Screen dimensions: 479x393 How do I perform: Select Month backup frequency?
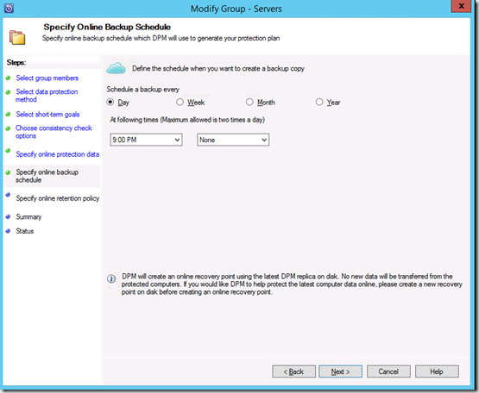(x=249, y=102)
